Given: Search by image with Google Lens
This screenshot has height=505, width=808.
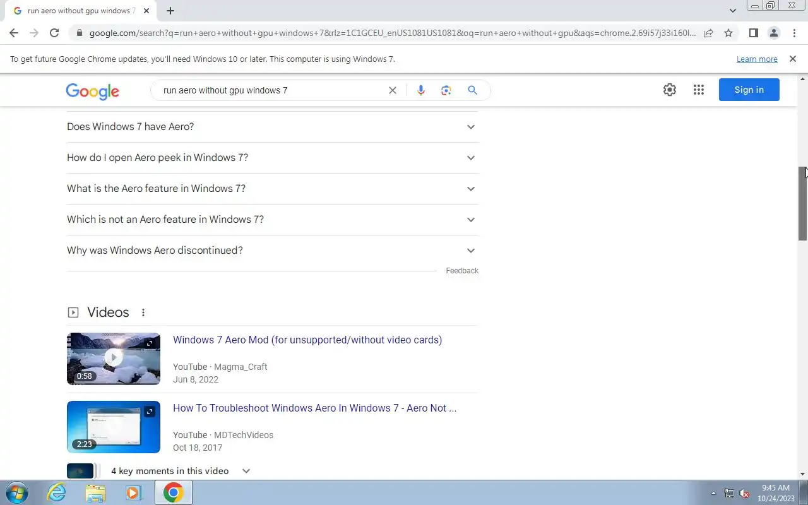Looking at the screenshot, I should 446,90.
